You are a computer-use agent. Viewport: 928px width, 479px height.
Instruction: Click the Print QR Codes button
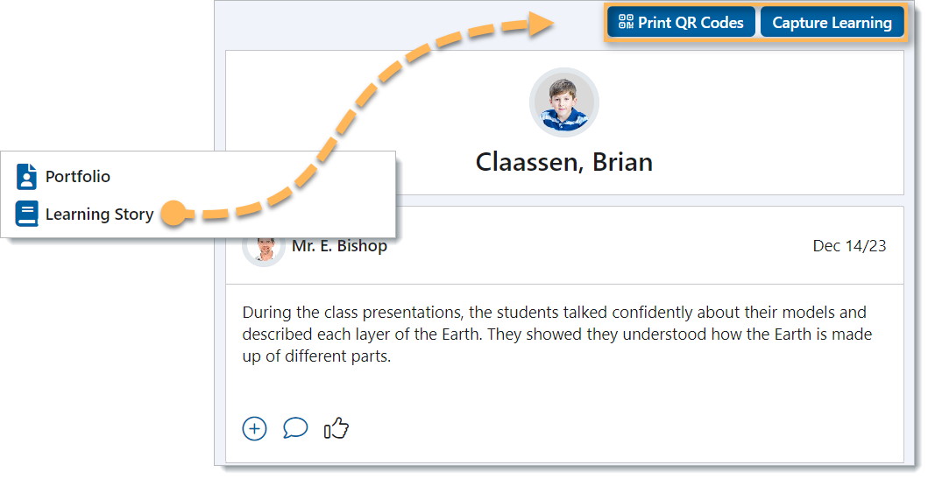pos(681,23)
